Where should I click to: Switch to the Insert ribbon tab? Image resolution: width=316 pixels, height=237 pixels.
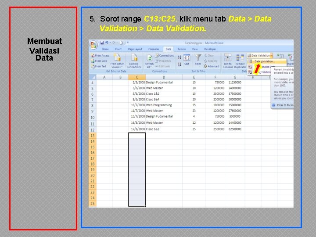(118, 49)
